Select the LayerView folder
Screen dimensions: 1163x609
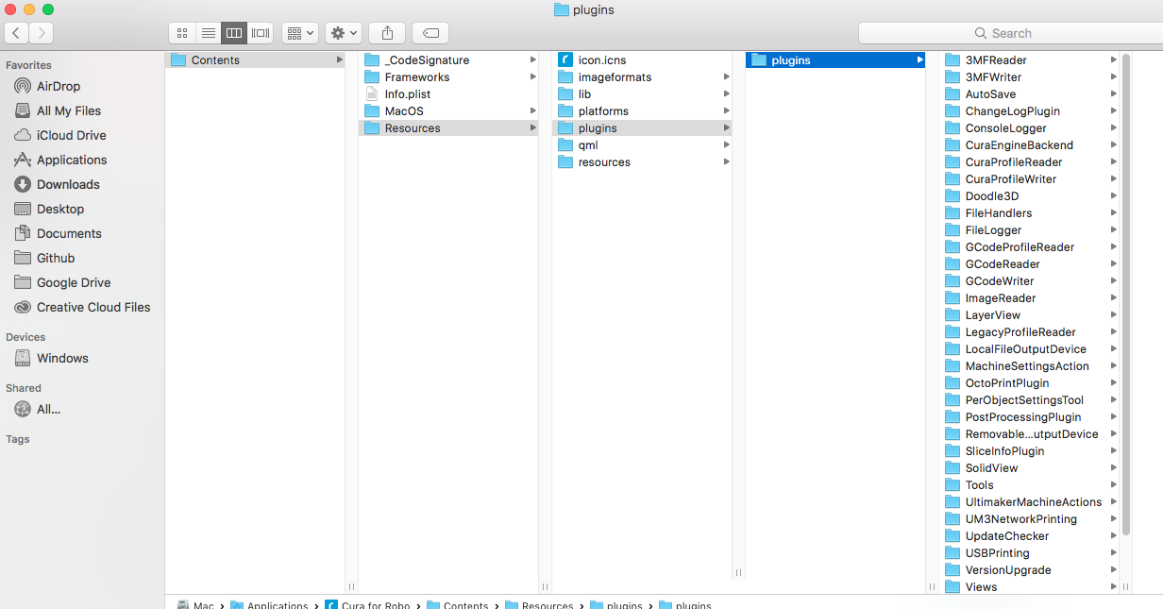[1030, 314]
